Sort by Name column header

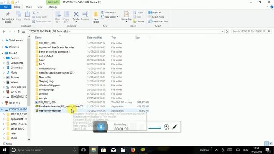coord(38,37)
